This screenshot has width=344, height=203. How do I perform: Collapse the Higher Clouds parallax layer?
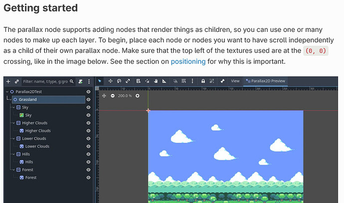pos(13,123)
